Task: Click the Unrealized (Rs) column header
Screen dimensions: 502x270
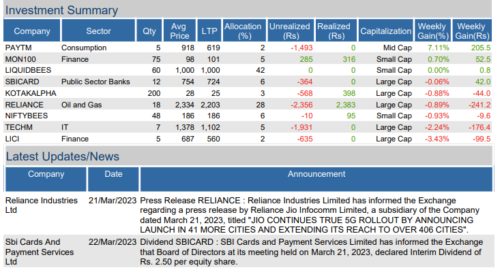Action: pyautogui.click(x=290, y=31)
